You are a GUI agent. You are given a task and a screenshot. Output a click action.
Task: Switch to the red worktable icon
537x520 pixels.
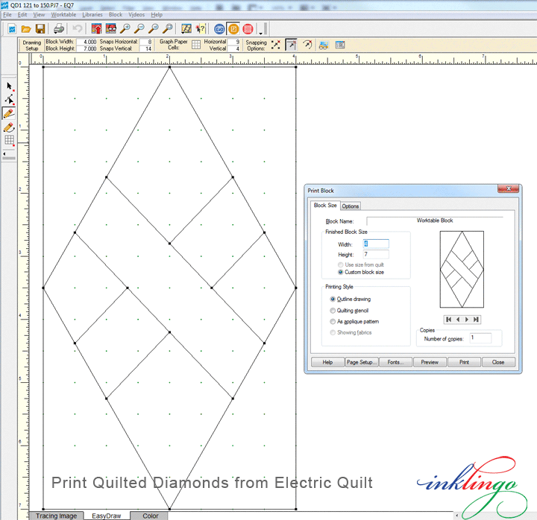(248, 29)
